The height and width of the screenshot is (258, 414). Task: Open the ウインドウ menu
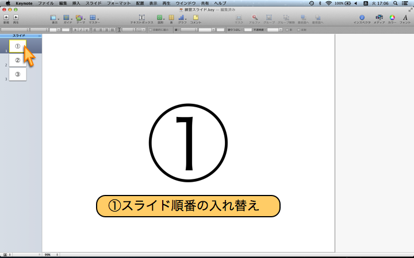click(x=186, y=3)
